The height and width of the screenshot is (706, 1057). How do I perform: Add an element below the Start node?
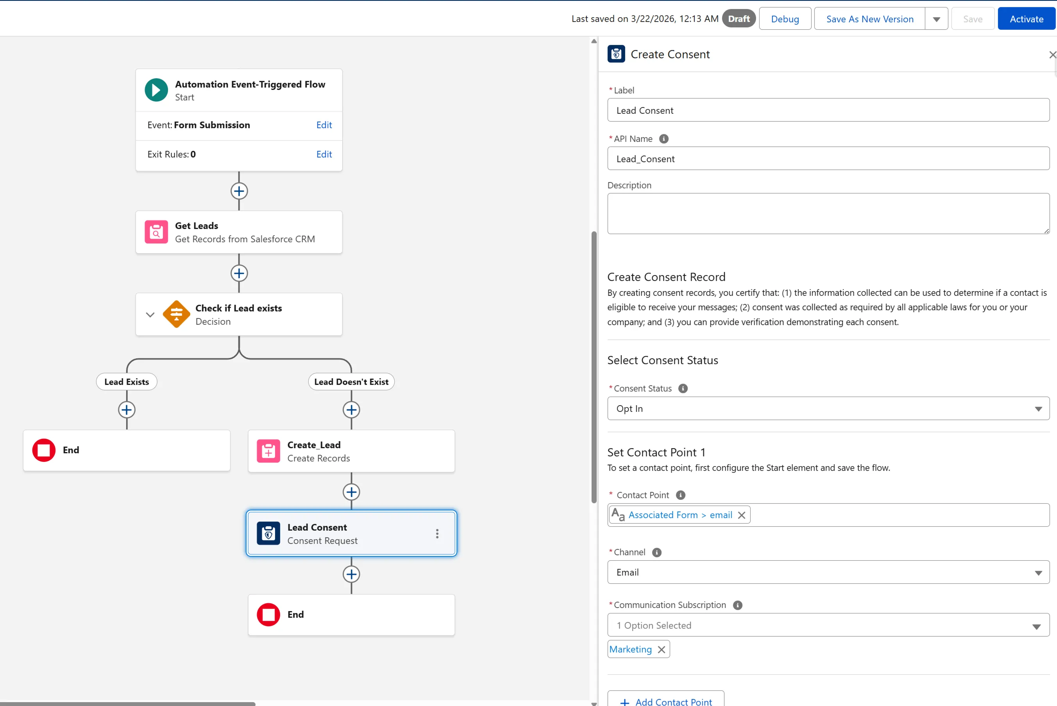[x=239, y=191]
